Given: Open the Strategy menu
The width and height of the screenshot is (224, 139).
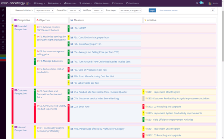Looking at the screenshot, I should tap(39, 3).
